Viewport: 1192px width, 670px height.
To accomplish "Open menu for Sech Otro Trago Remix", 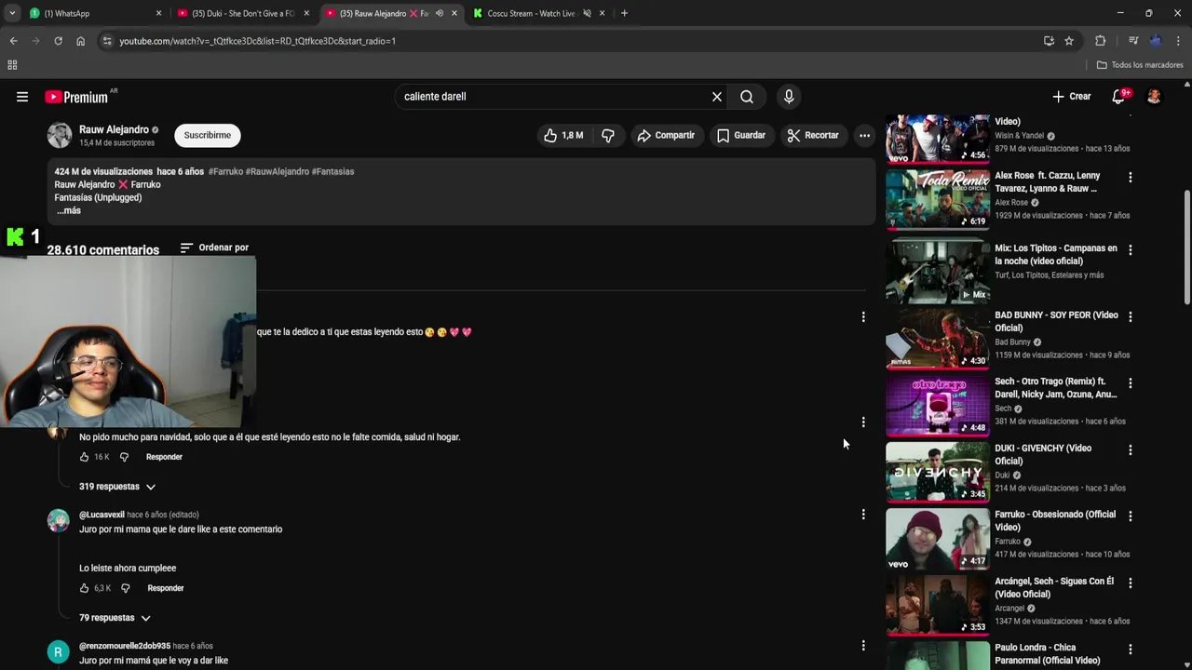I will click(1131, 382).
